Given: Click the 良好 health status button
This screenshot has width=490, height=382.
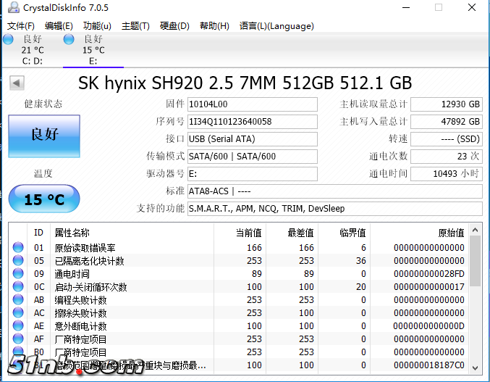Looking at the screenshot, I should pos(44,136).
